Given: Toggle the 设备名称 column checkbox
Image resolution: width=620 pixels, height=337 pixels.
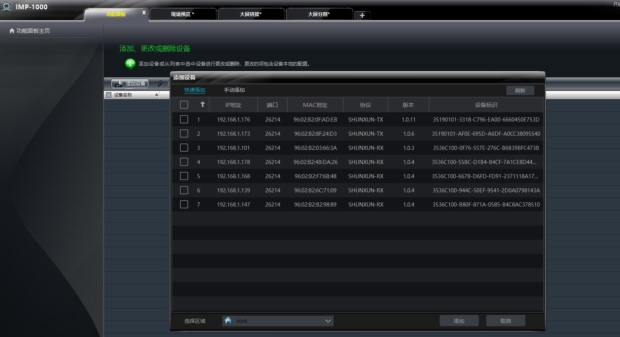Looking at the screenshot, I should 109,95.
